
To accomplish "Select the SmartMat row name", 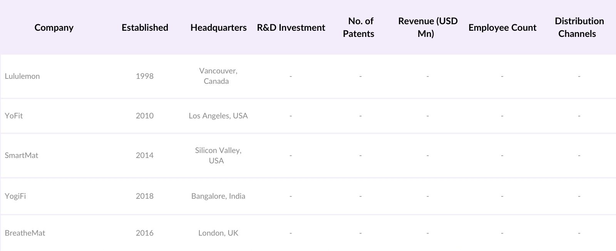I will pyautogui.click(x=22, y=155).
